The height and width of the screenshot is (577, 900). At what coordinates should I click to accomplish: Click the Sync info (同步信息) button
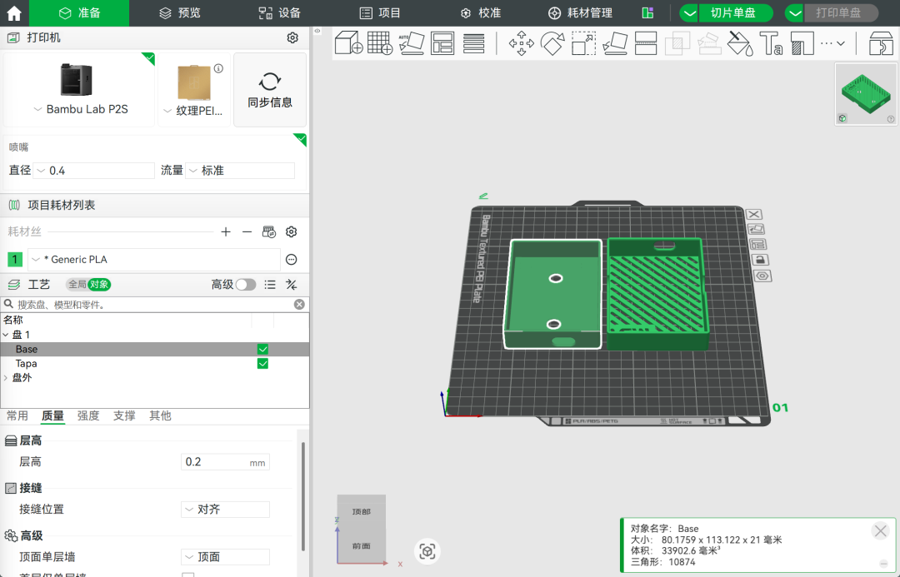270,89
